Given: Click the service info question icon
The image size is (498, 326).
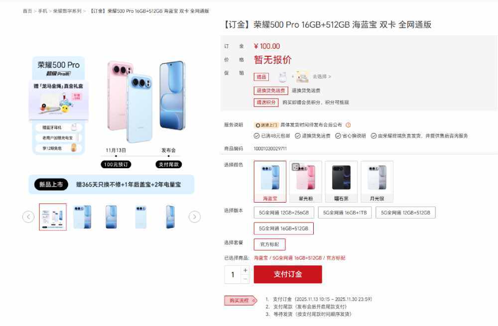Looking at the screenshot, I should click(348, 125).
